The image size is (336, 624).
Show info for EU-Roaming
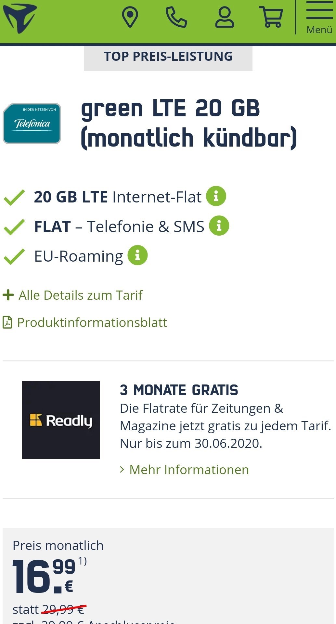(137, 255)
